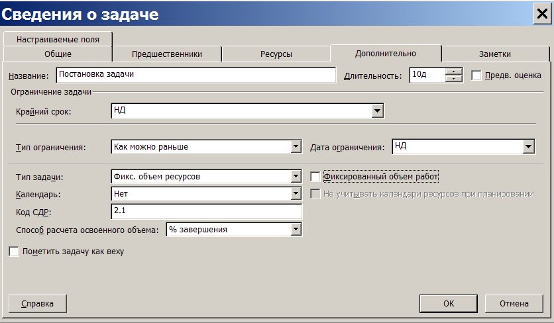Viewport: 554px width, 323px height.
Task: Open the Крайний срок date dropdown
Action: pyautogui.click(x=377, y=111)
